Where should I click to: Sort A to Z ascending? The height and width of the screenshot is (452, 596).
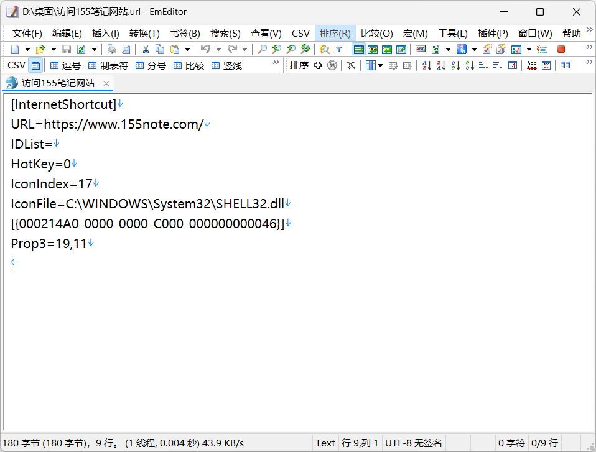pyautogui.click(x=427, y=65)
